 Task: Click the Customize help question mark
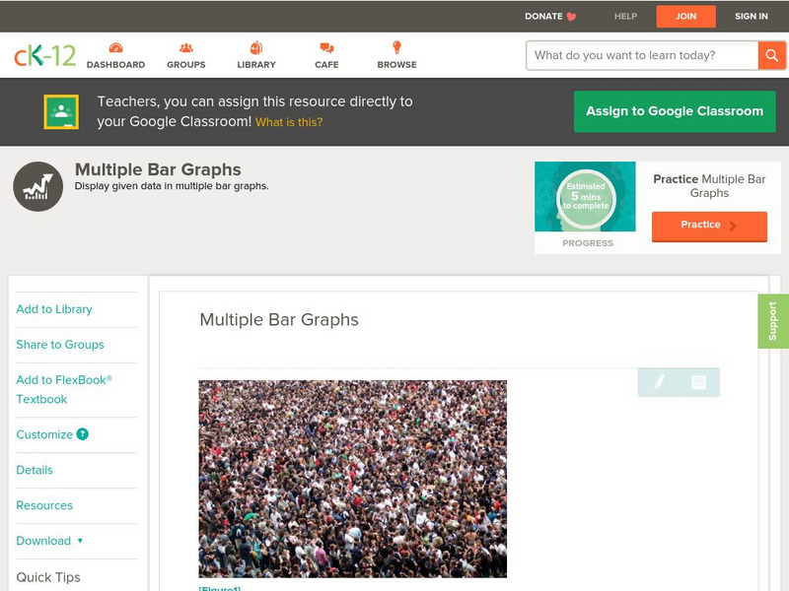pos(82,434)
